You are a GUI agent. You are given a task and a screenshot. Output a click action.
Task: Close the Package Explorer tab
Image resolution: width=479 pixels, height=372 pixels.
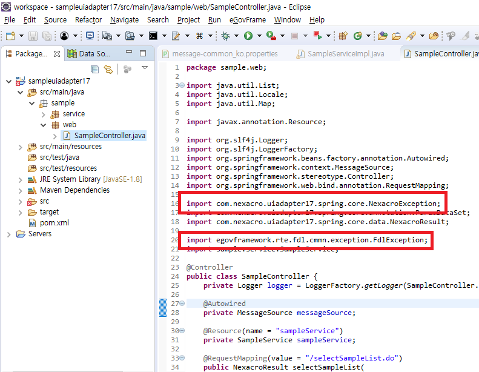[x=57, y=53]
